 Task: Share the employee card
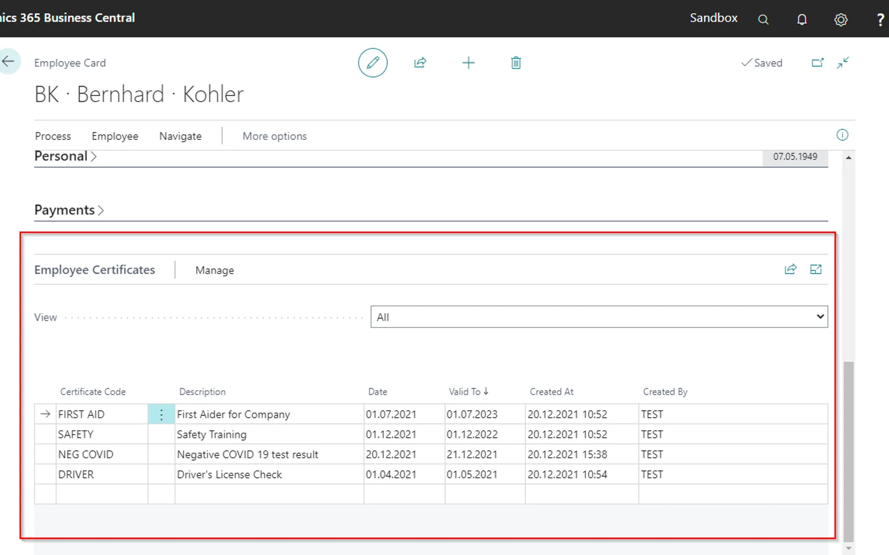pyautogui.click(x=420, y=63)
